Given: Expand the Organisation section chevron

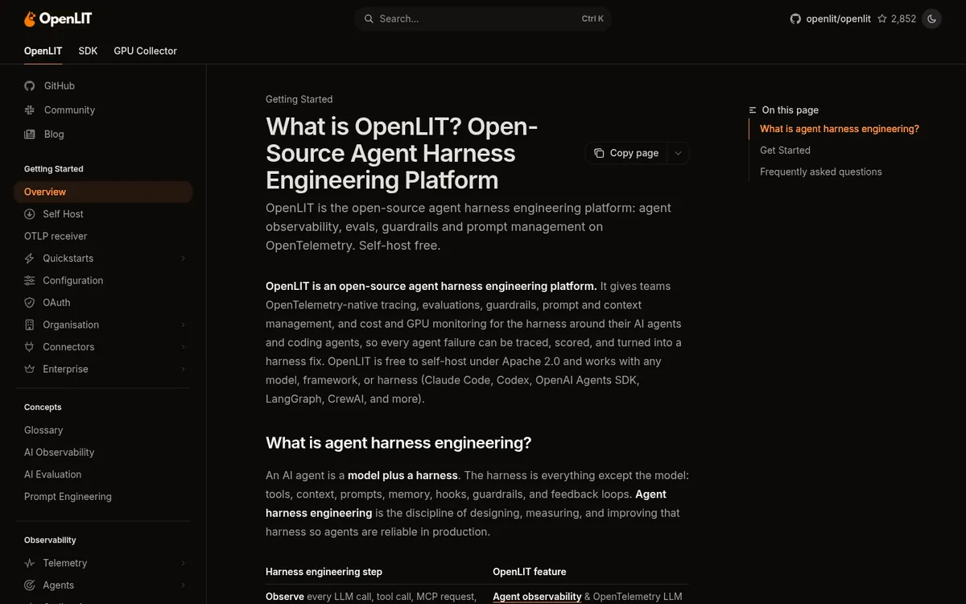Looking at the screenshot, I should [x=183, y=325].
